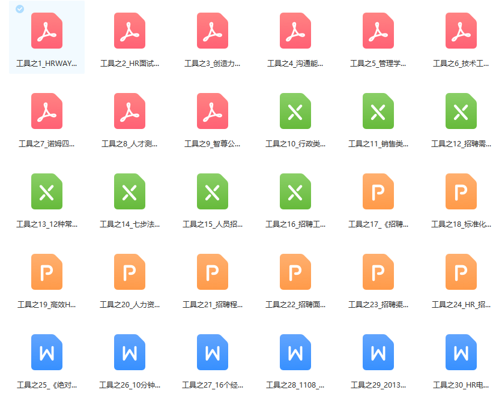The image size is (496, 405).
Task: Click file name 工具之15_人员招...
Action: coord(213,224)
